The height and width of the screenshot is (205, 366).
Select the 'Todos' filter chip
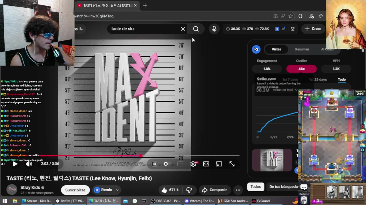coord(256,187)
